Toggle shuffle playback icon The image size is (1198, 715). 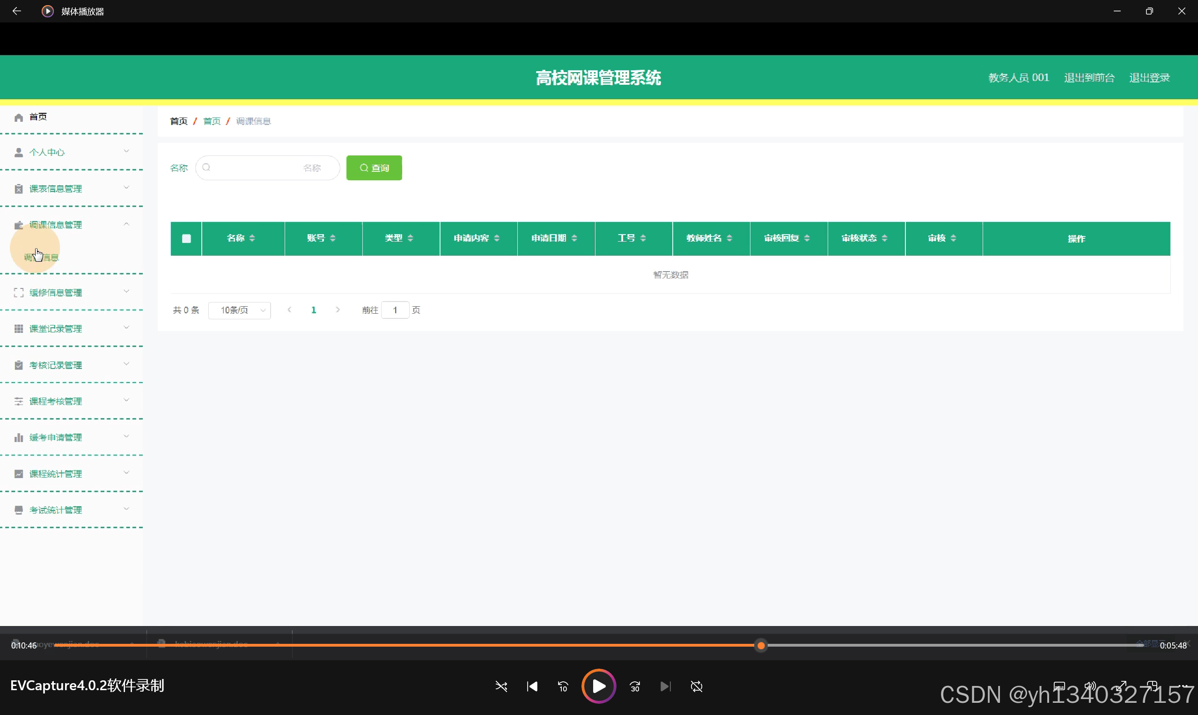(501, 686)
